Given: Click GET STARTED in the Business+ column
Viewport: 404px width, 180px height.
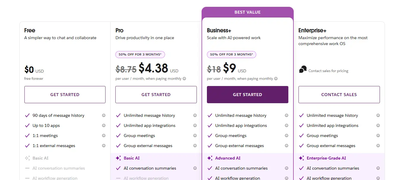Looking at the screenshot, I should 247,94.
